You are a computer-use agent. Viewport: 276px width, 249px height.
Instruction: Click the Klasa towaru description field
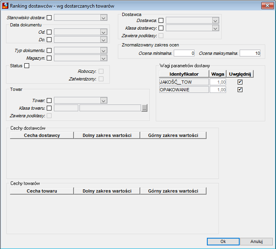click(110, 108)
